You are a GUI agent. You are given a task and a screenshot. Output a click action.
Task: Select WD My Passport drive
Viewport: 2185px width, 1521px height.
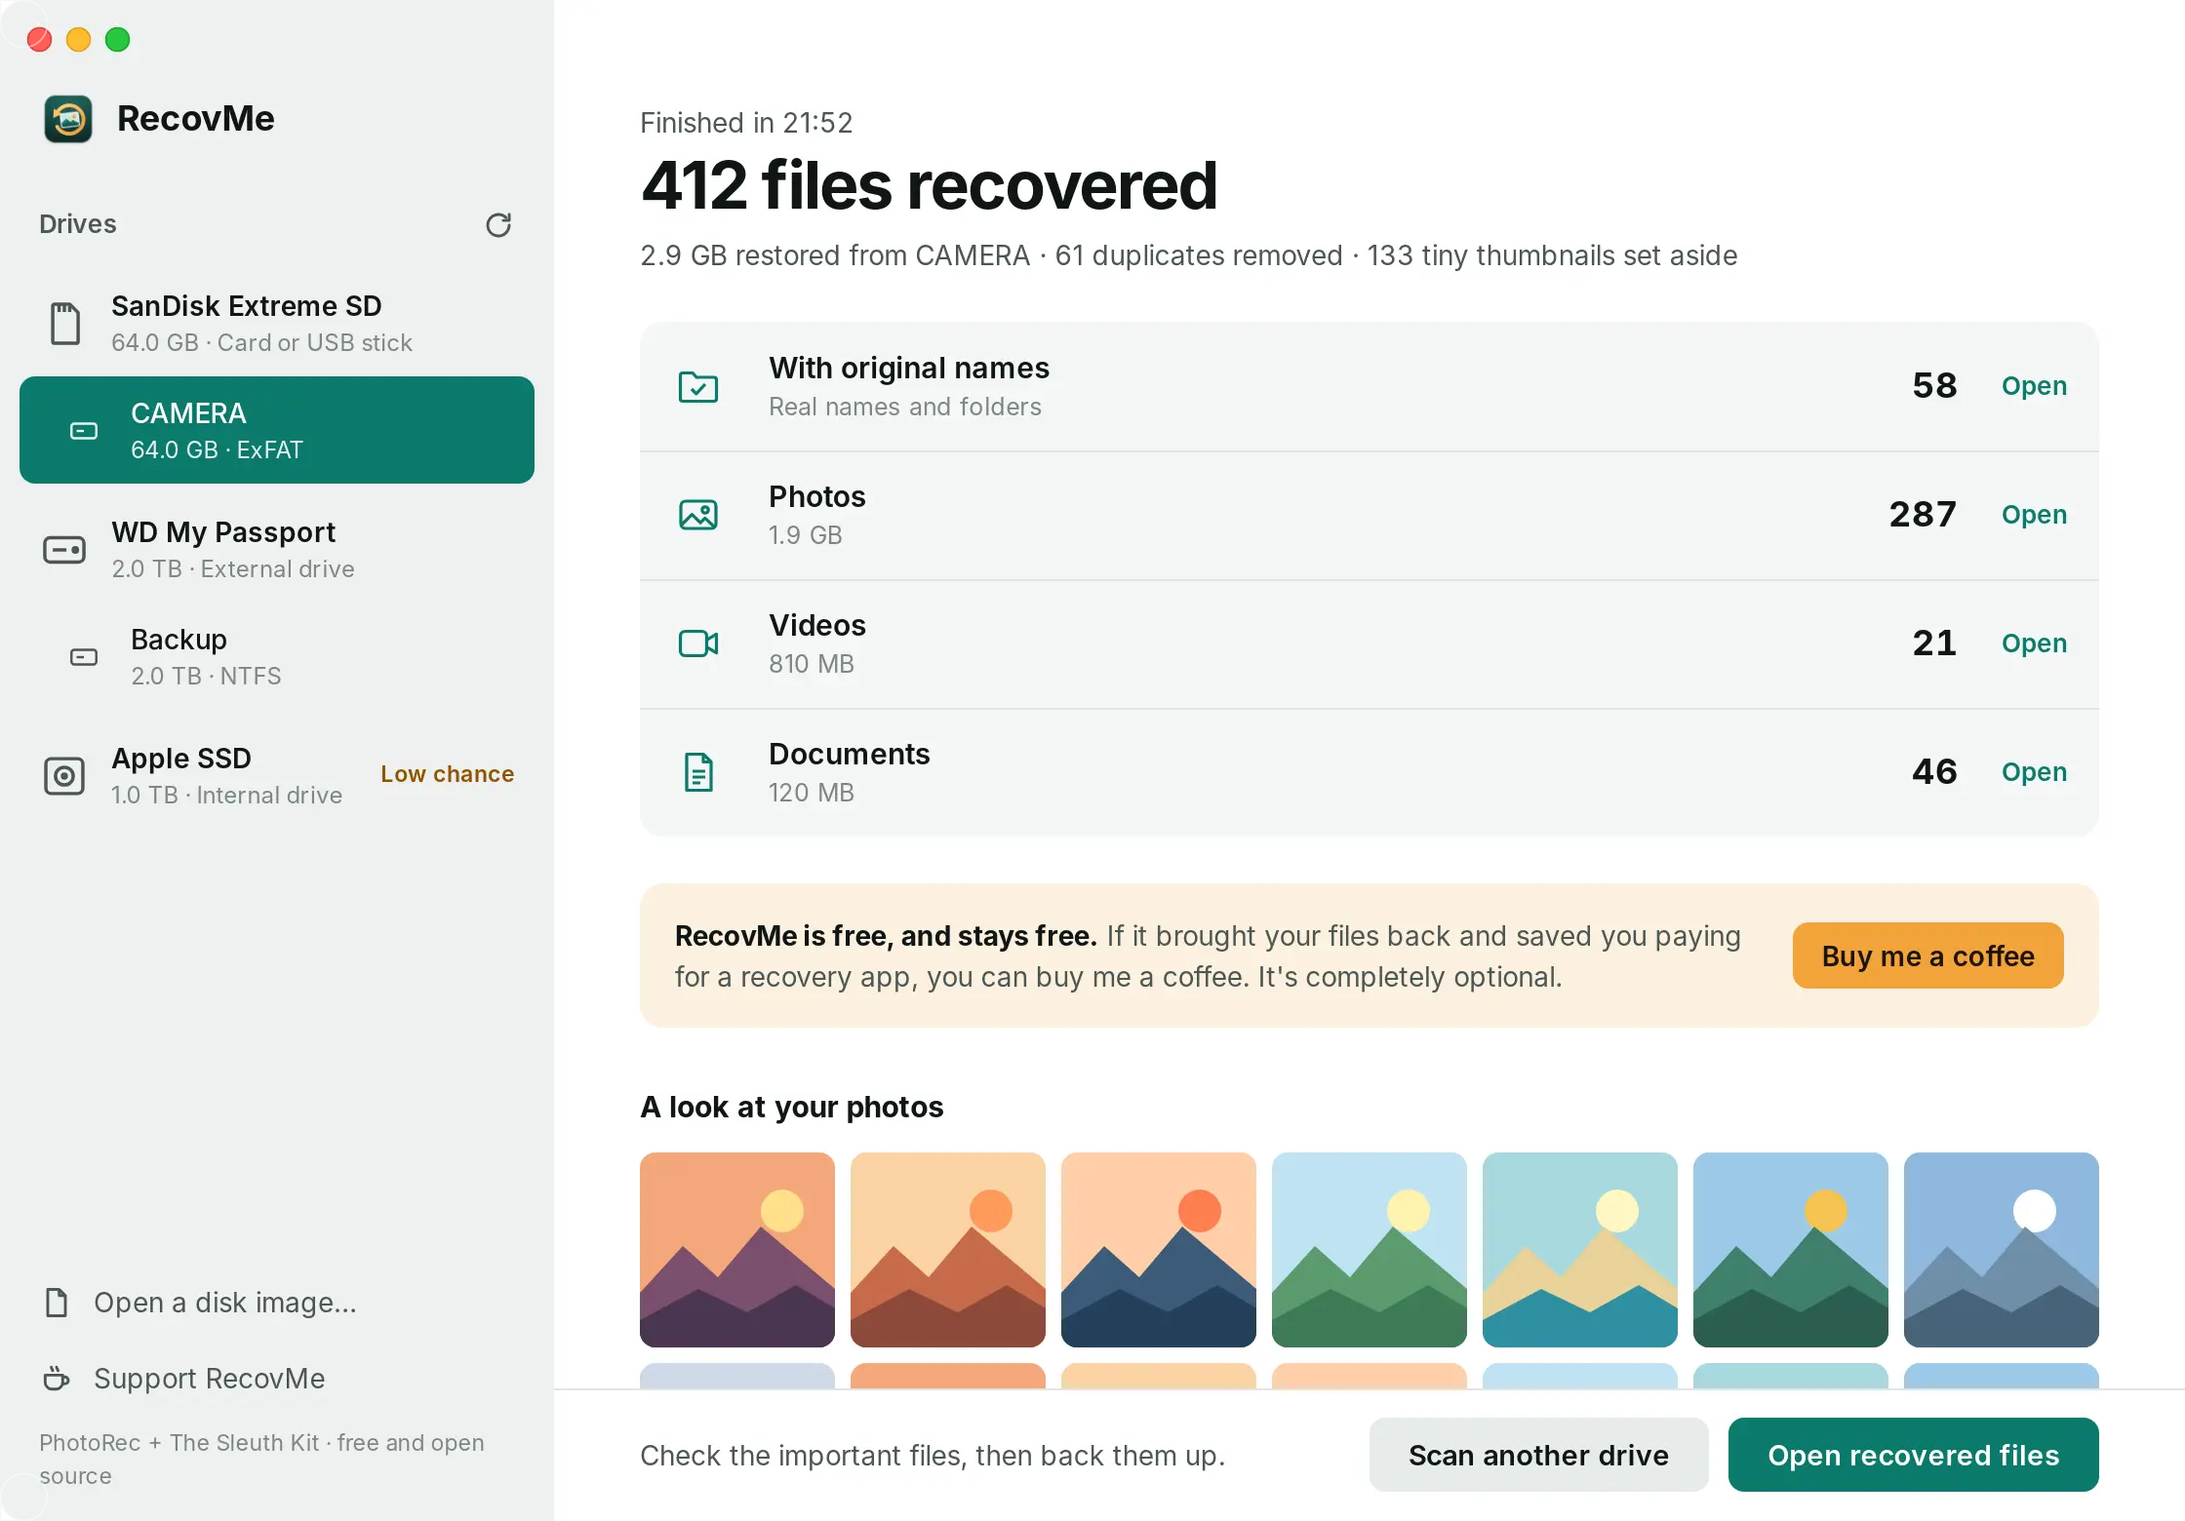pyautogui.click(x=277, y=550)
